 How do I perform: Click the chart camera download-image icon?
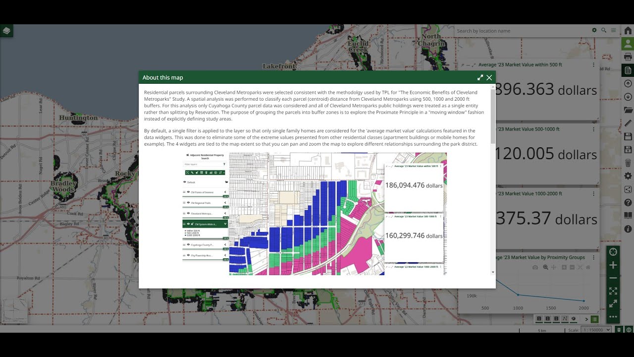pyautogui.click(x=535, y=267)
